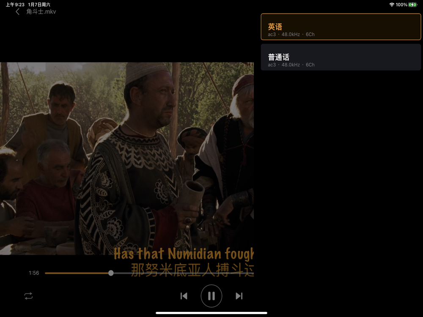The width and height of the screenshot is (423, 317).
Task: Go back using the chevron arrow
Action: pyautogui.click(x=17, y=11)
